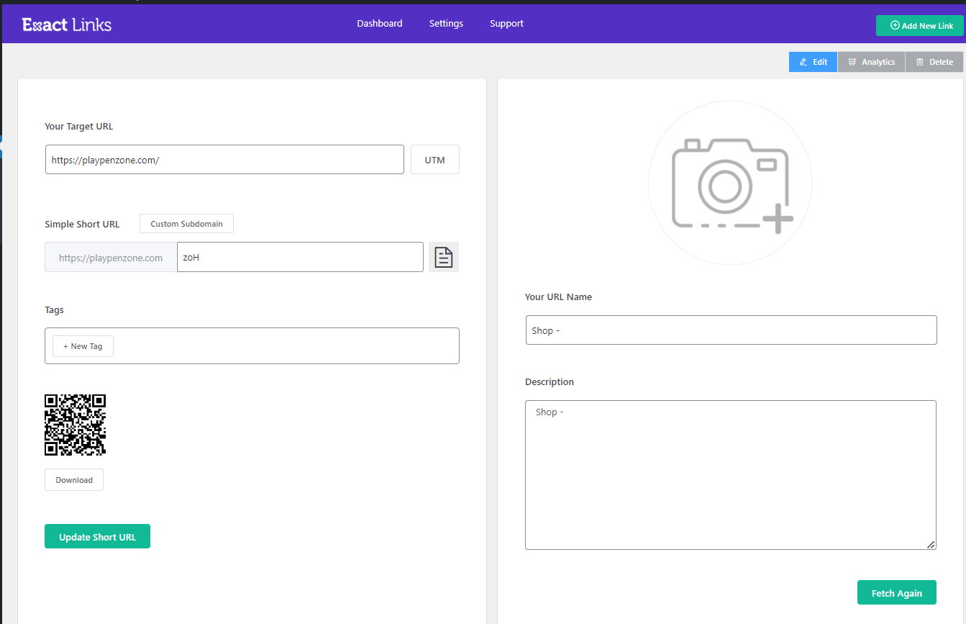Click Update Short URL button

[x=97, y=537]
